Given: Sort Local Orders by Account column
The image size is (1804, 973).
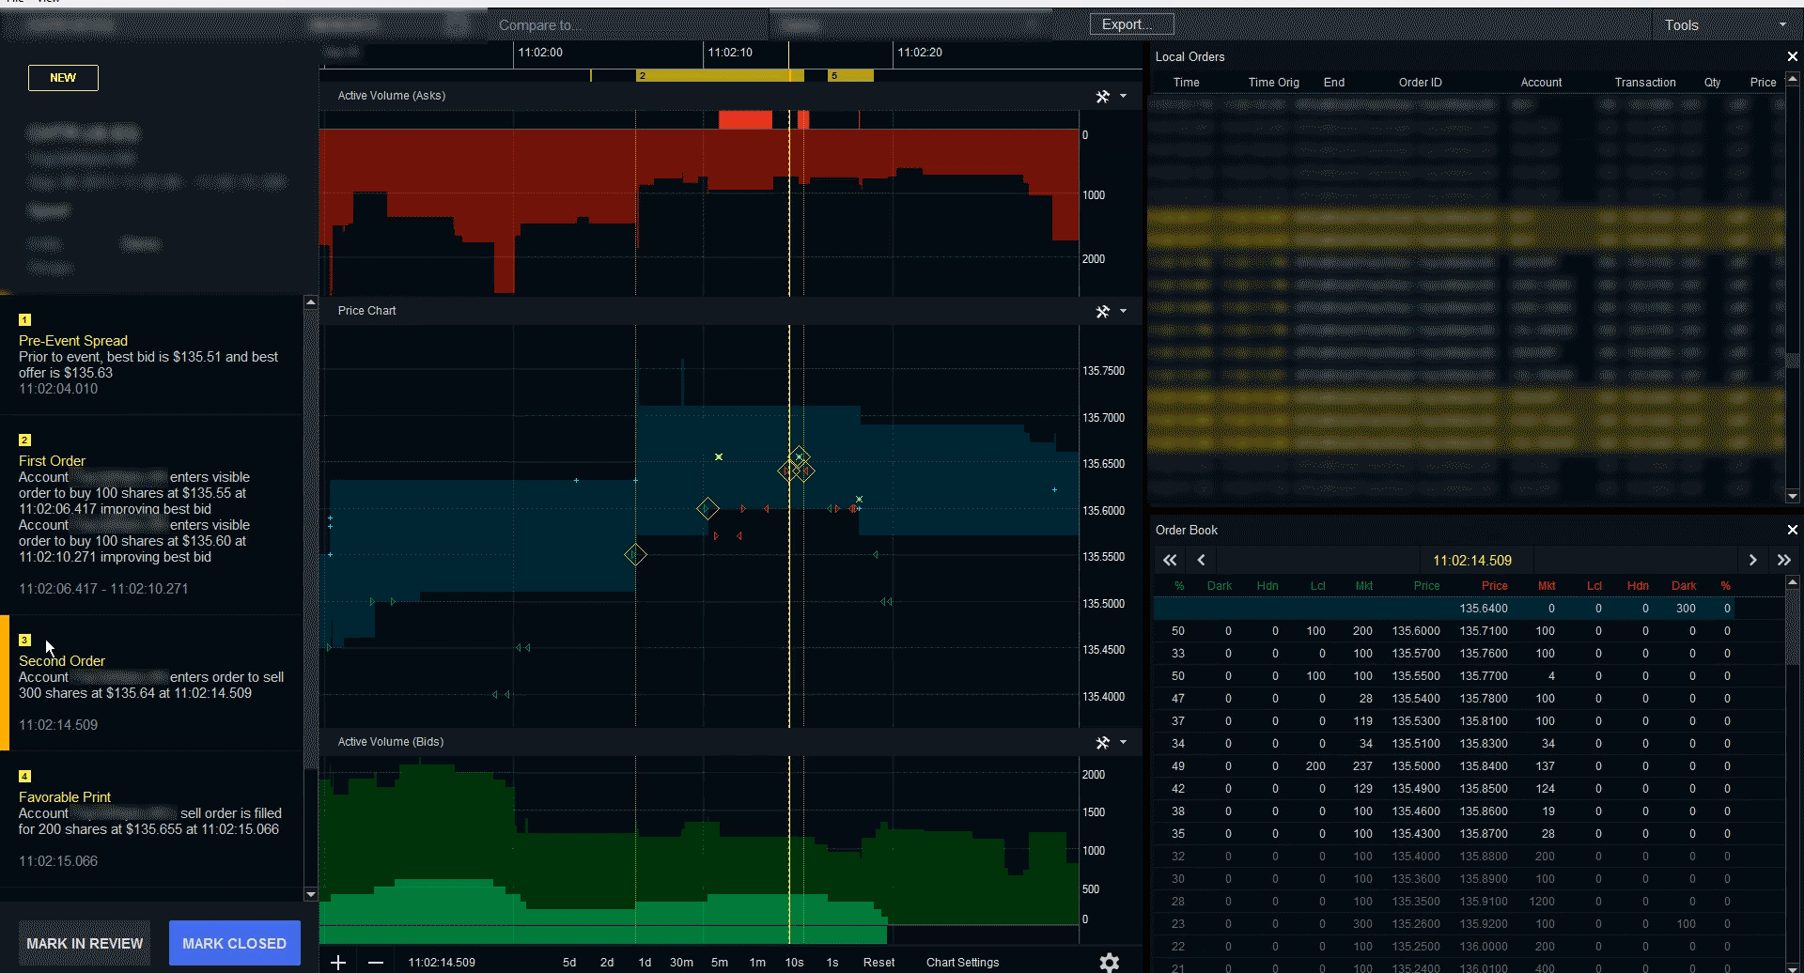Looking at the screenshot, I should tap(1541, 83).
